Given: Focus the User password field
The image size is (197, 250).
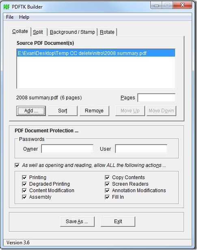Looking at the screenshot, I should point(141,149).
